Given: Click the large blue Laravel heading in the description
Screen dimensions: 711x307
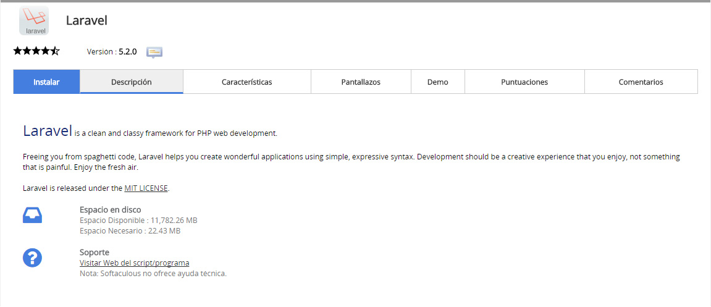Looking at the screenshot, I should 47,131.
